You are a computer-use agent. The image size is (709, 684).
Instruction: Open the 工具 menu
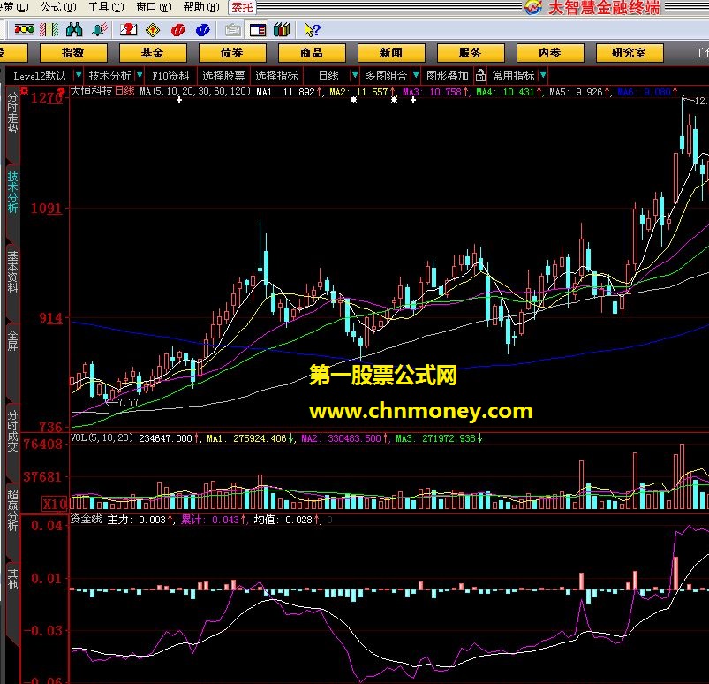tap(106, 7)
